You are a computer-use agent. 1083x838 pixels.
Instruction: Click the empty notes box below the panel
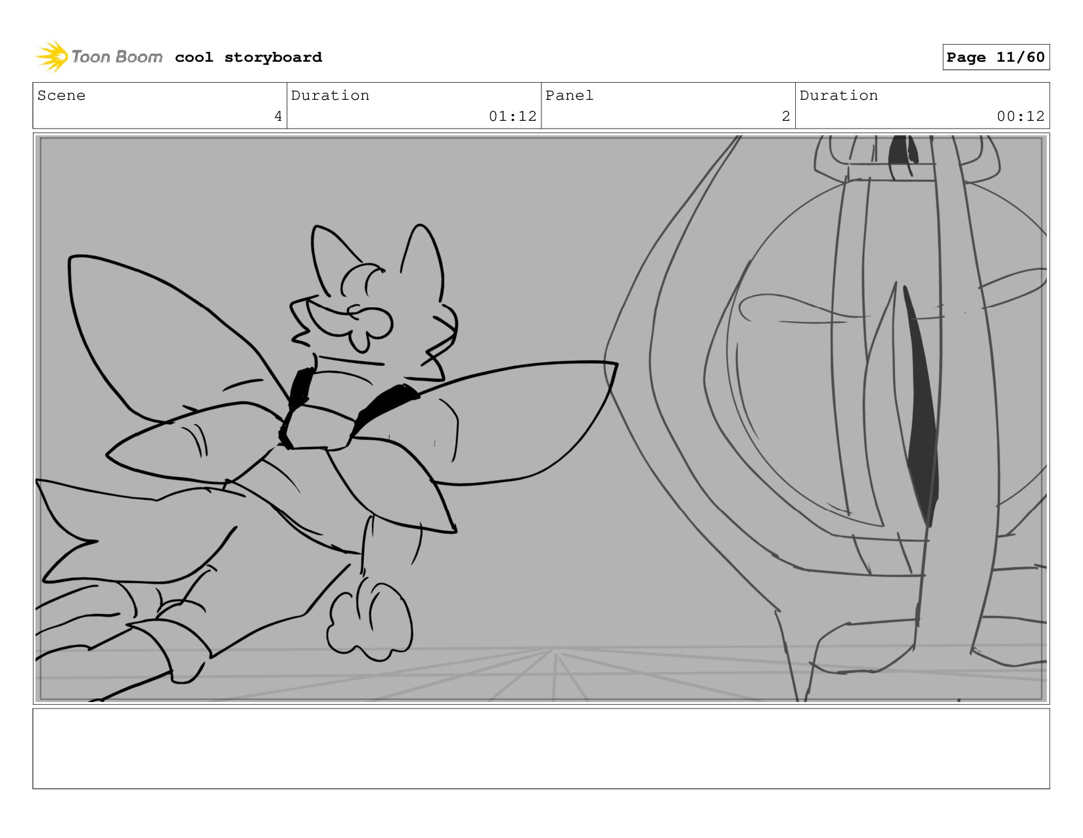[541, 748]
